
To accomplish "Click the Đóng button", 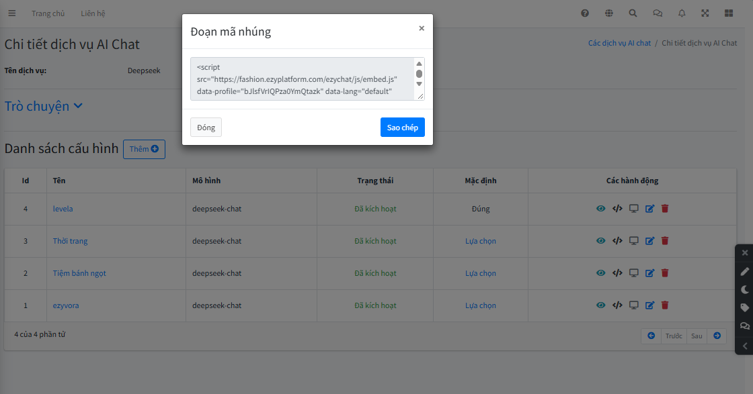I will click(206, 128).
